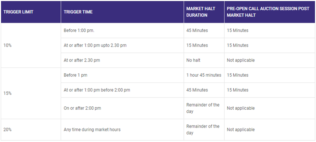Select "At or after 1:00 pm before 2:00 pm"
The width and height of the screenshot is (316, 142).
tap(97, 90)
